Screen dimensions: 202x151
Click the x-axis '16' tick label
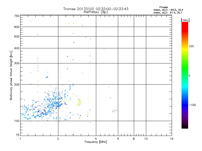point(172,139)
